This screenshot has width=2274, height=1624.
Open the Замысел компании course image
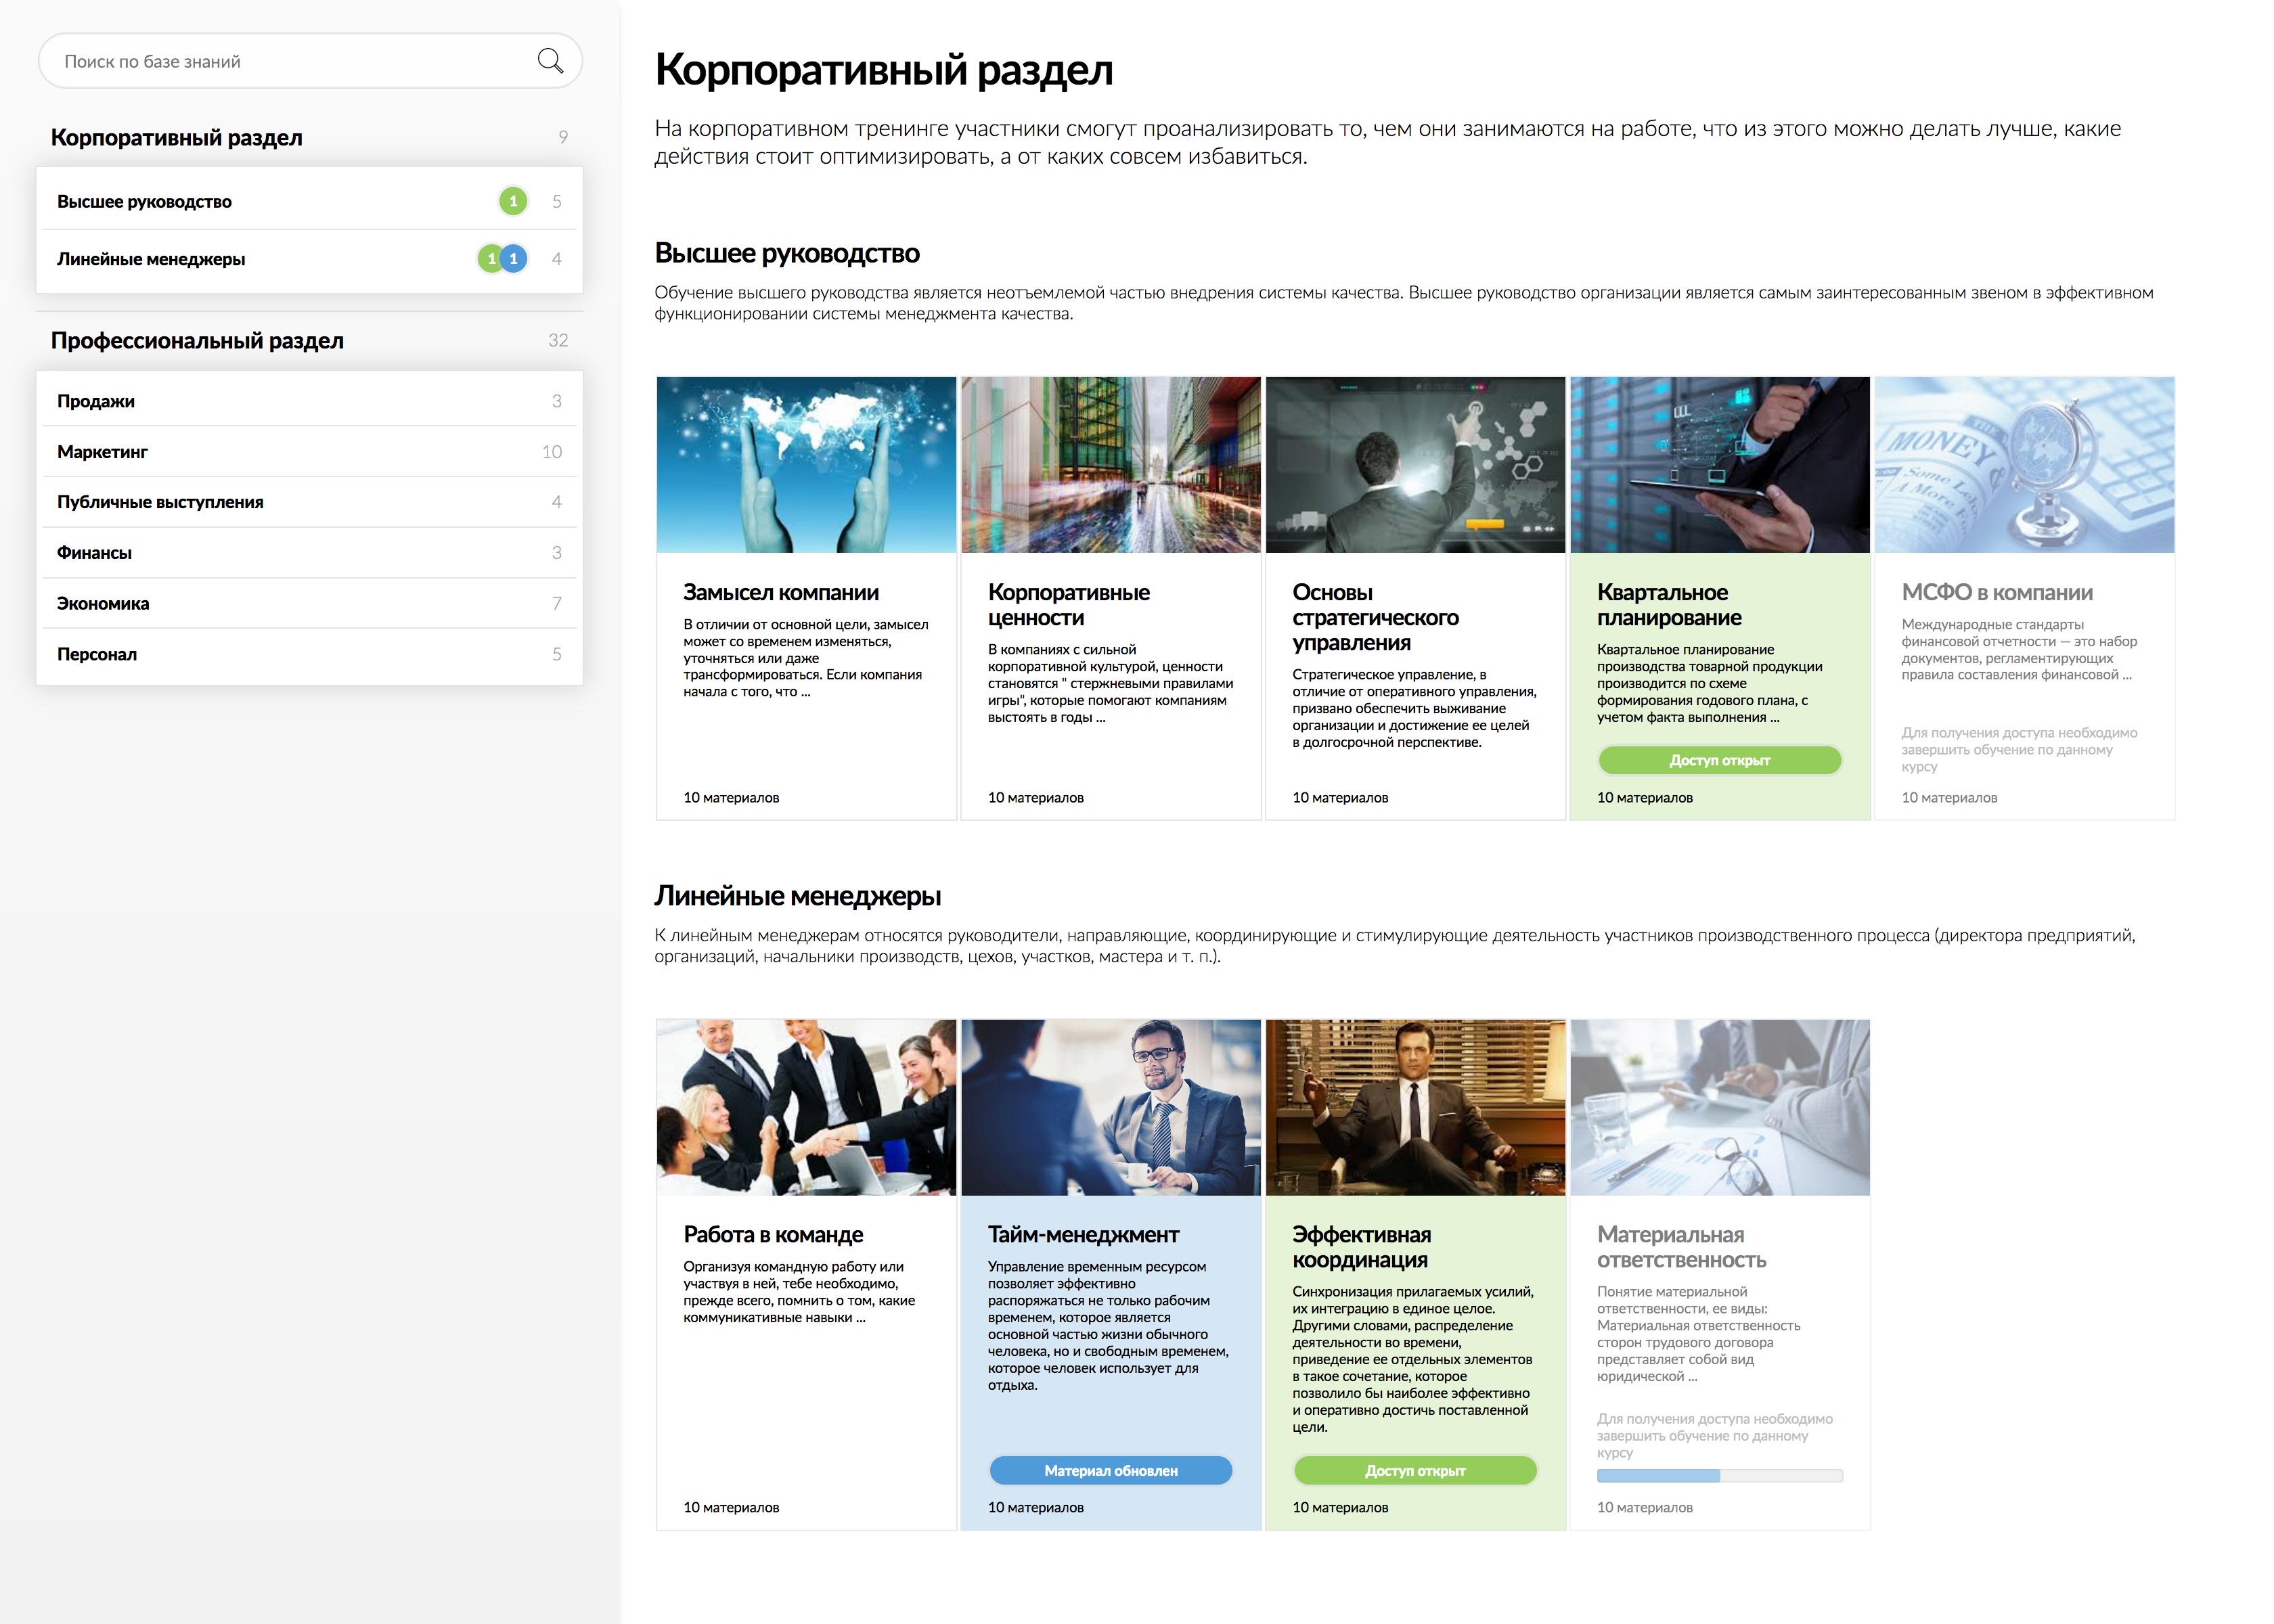point(806,464)
